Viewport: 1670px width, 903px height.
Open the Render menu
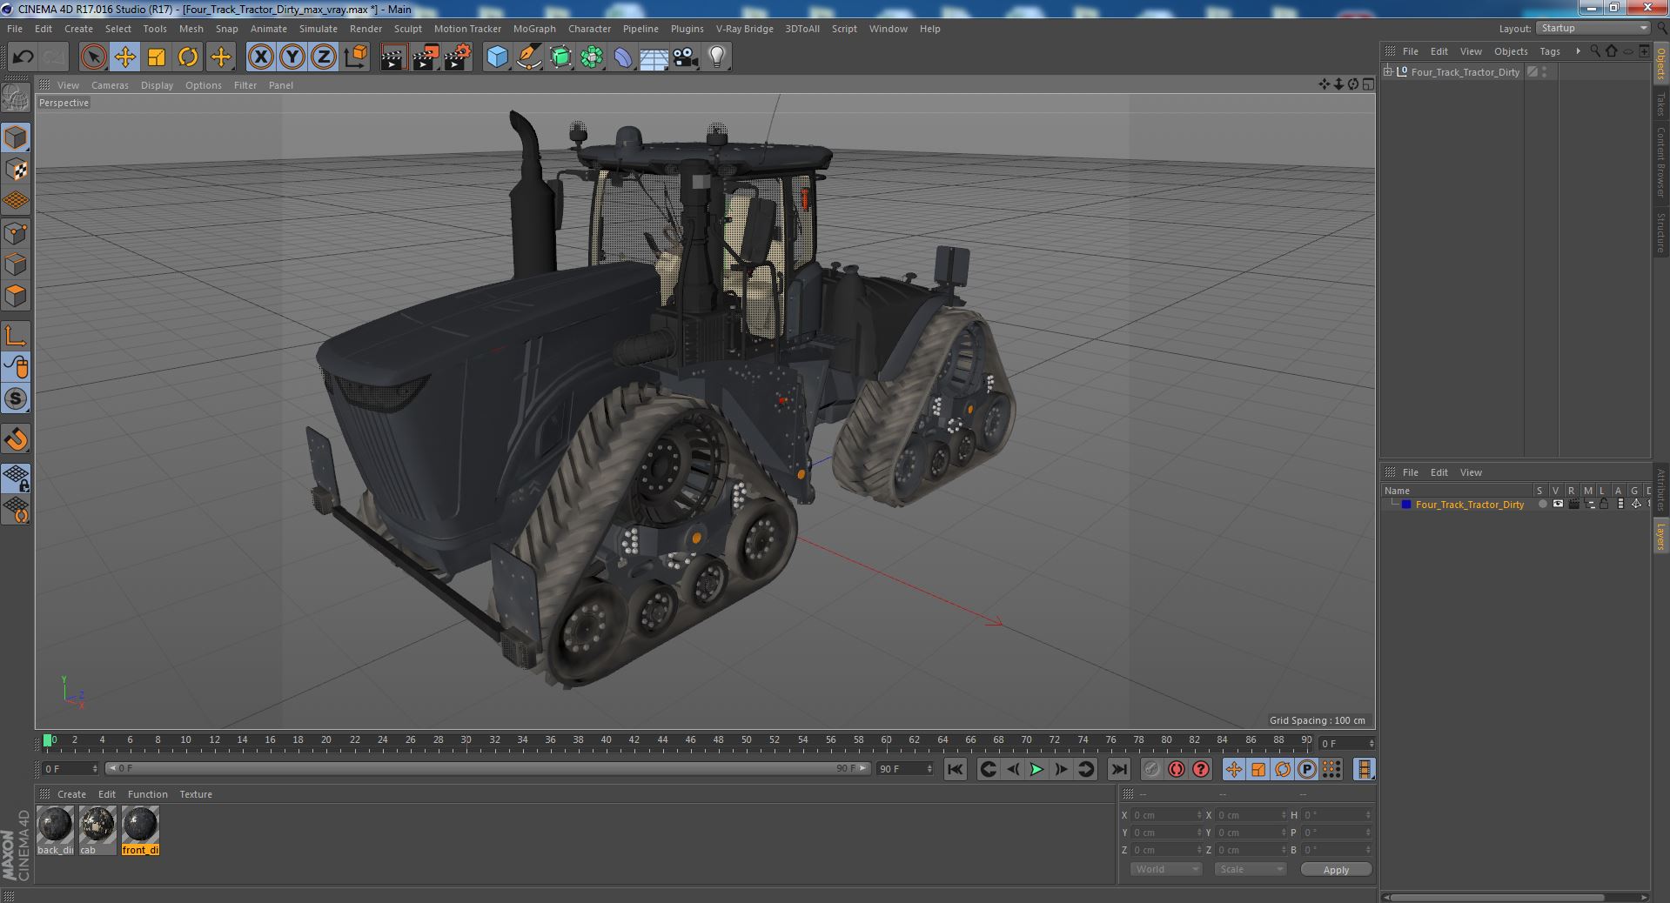click(x=366, y=29)
